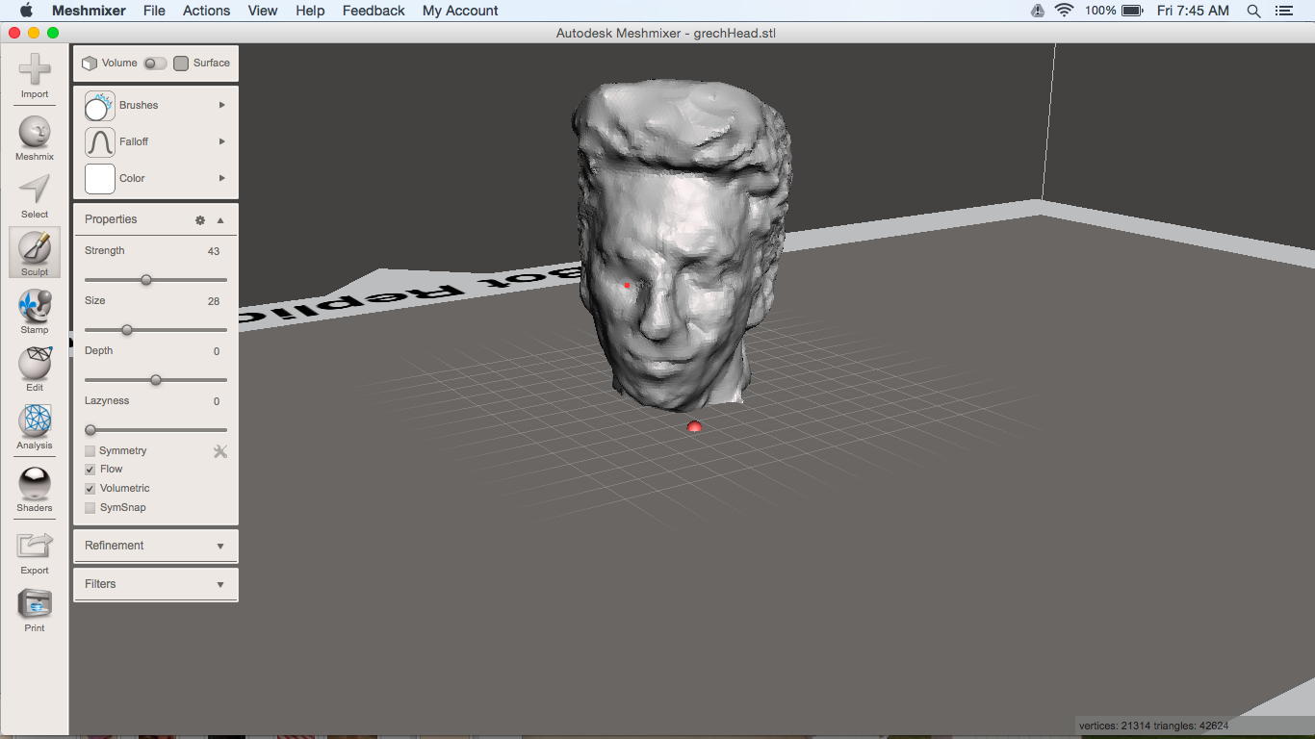Screen dimensions: 1315x739
Task: Open the Stamp tool
Action: [35, 306]
